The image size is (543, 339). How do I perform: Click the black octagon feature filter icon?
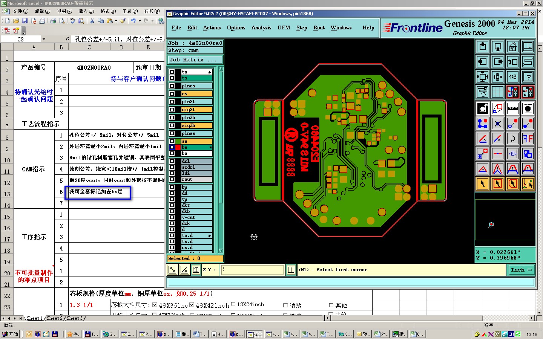[528, 109]
